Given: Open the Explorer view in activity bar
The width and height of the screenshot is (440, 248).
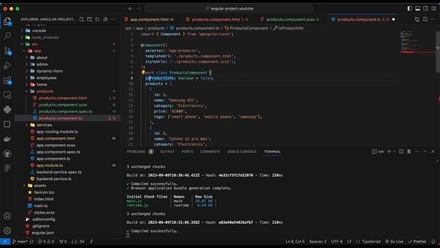Looking at the screenshot, I should tap(8, 21).
